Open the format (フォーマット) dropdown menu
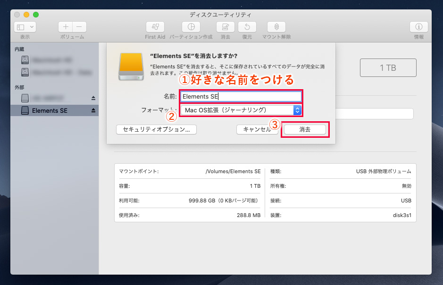 click(x=241, y=110)
